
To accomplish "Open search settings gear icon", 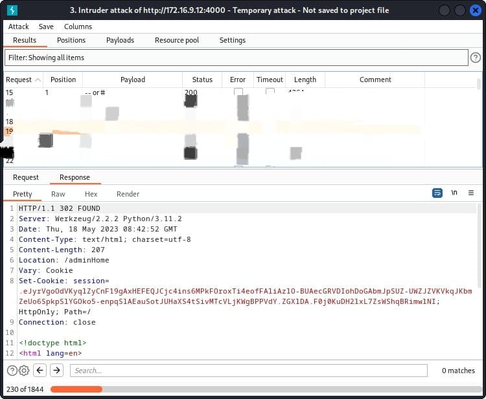I will pyautogui.click(x=24, y=371).
